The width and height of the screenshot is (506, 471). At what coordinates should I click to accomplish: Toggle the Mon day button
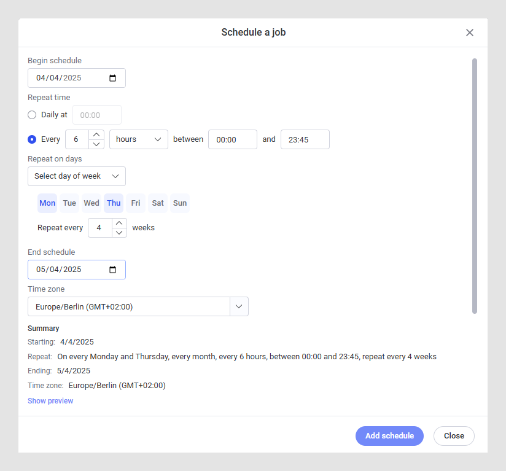pos(47,203)
